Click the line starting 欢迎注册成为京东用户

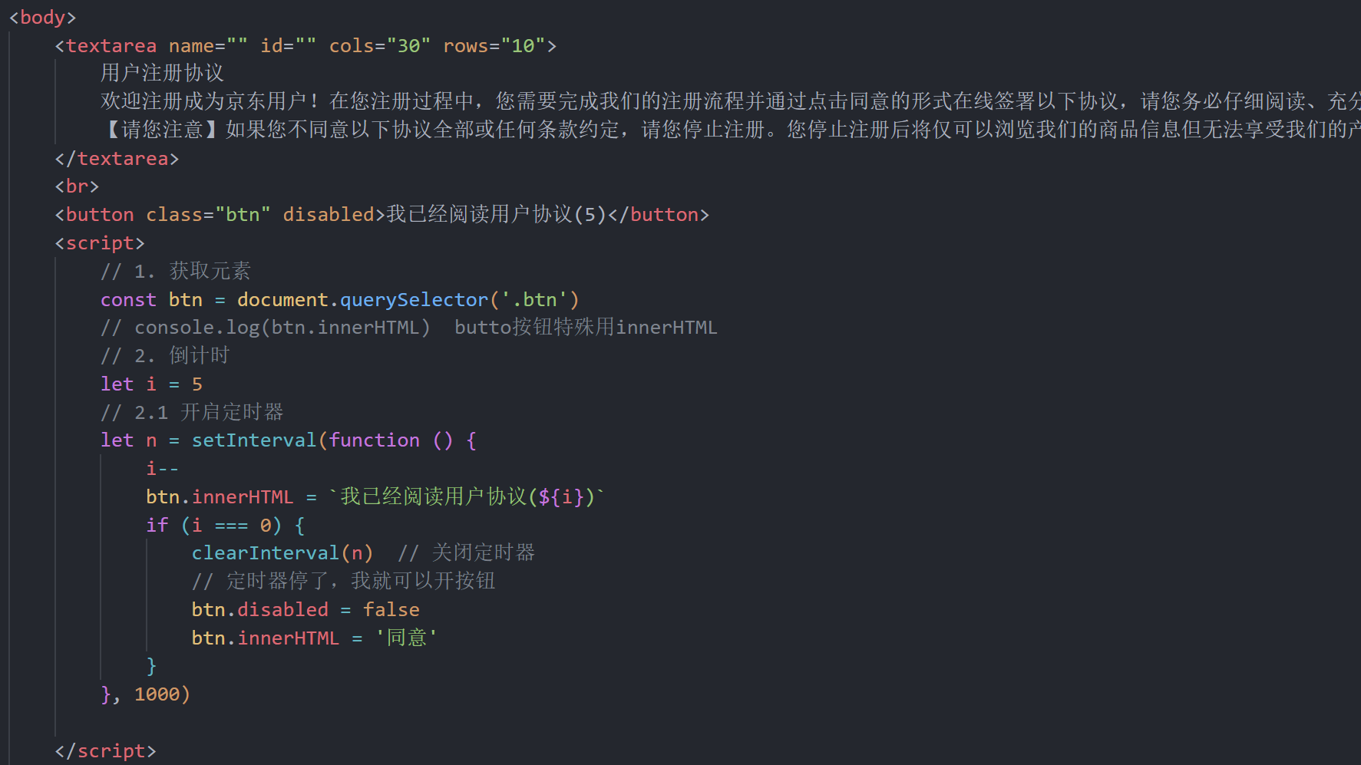[731, 101]
